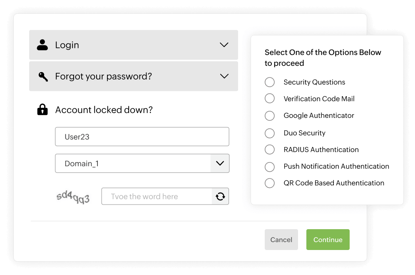Select Verification Code Mail option
Screen dimensions: 415x275
pos(269,99)
